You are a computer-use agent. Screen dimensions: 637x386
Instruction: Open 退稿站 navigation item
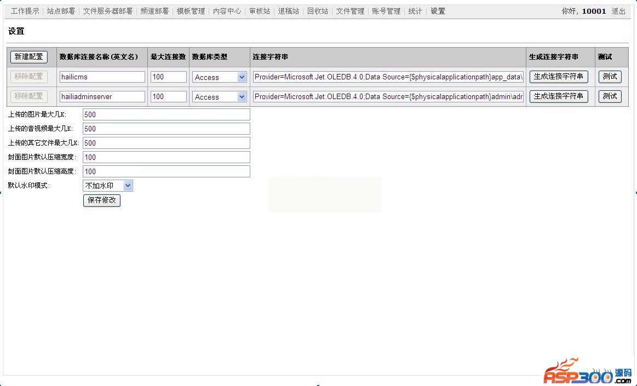(289, 11)
